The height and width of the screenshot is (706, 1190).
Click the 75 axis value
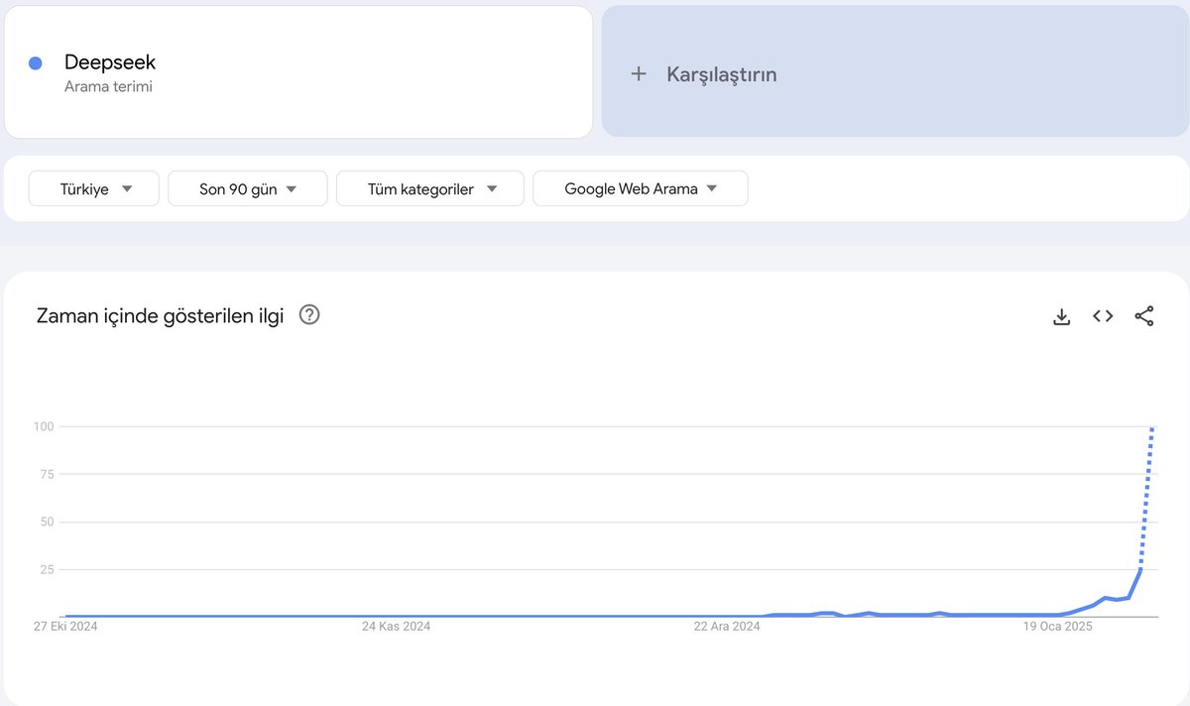coord(46,474)
